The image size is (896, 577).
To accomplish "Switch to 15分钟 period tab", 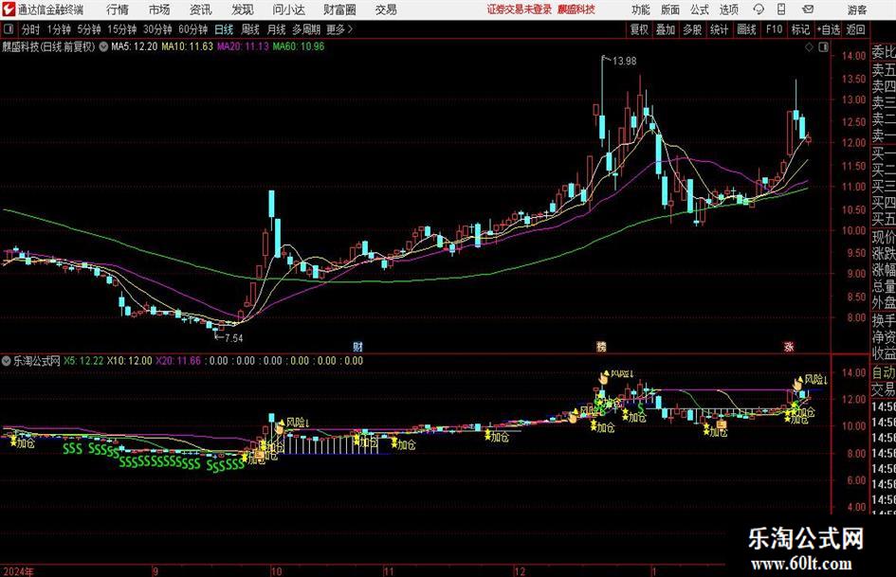I will tap(121, 29).
